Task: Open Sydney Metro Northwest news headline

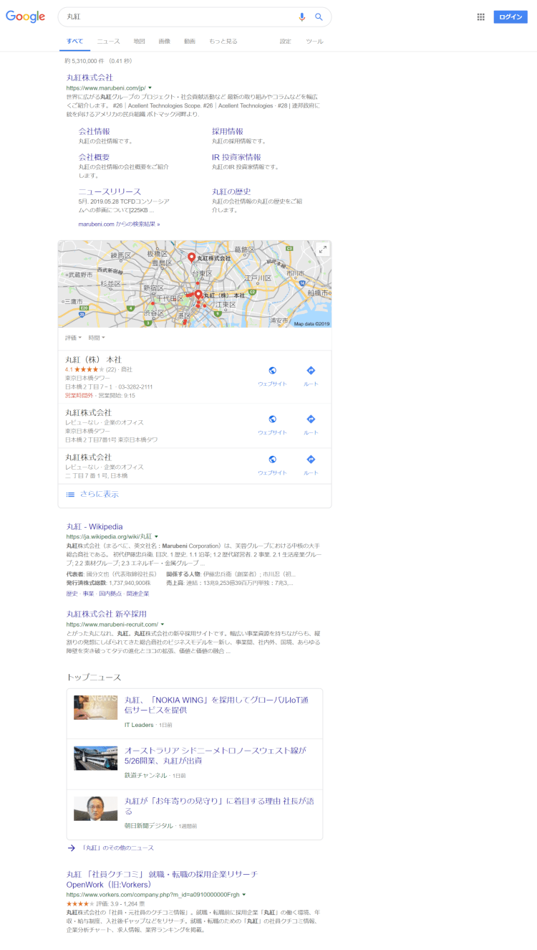Action: (x=215, y=756)
